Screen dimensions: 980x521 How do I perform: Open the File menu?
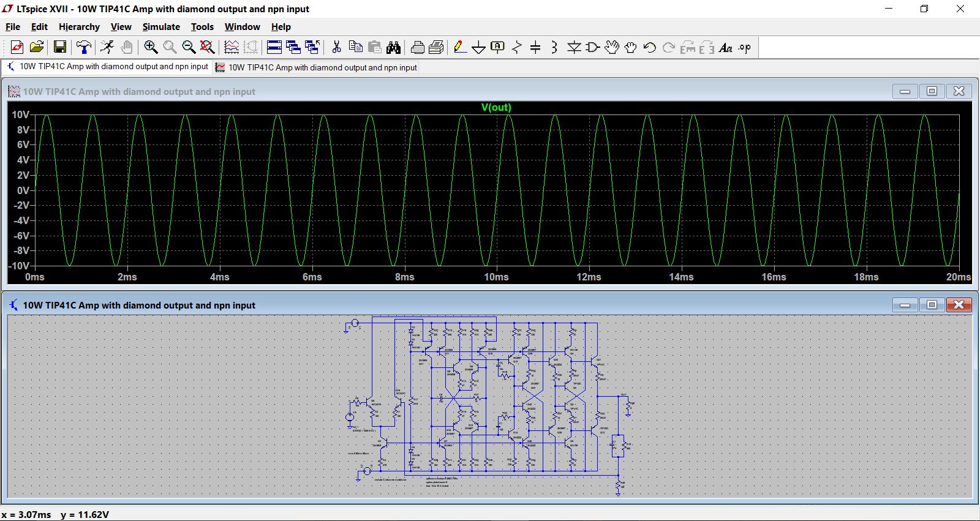tap(13, 27)
